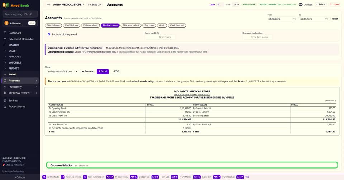This screenshot has height=180, width=344.
Task: Click the To Opening Stock row
Action: click(120, 109)
